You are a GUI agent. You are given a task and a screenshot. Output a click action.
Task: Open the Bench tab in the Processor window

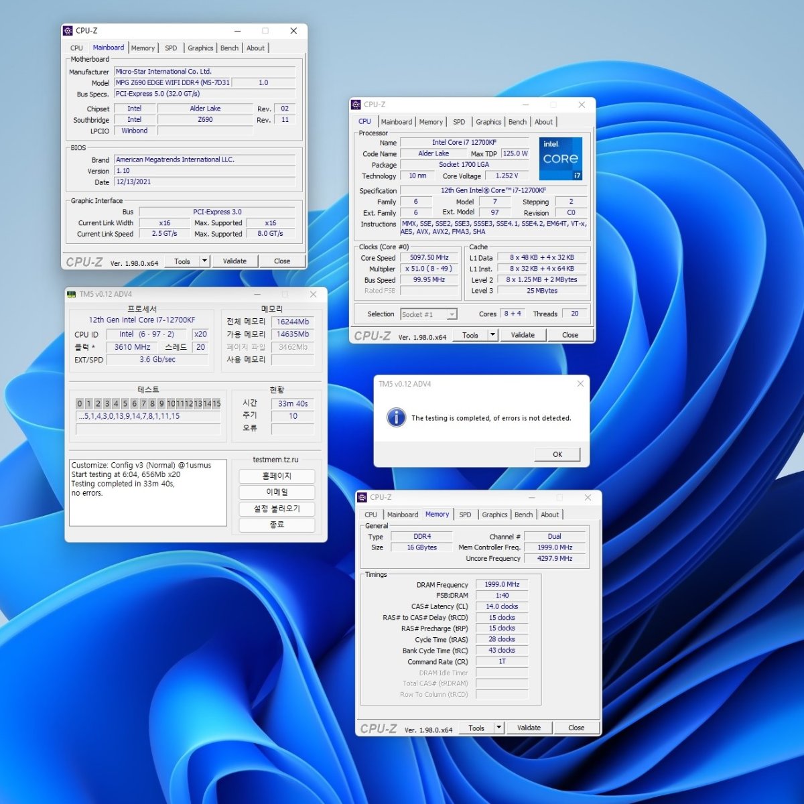click(517, 122)
